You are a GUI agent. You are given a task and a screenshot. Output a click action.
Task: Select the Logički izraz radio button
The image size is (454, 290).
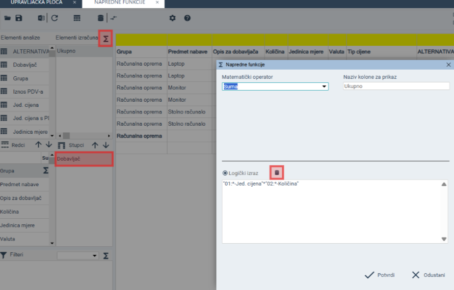[x=225, y=173]
